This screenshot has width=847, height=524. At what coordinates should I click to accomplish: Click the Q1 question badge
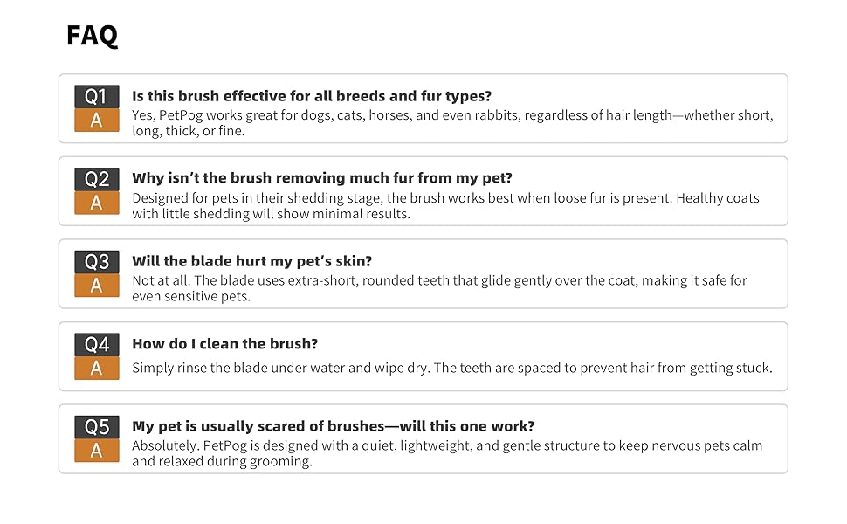[x=96, y=97]
